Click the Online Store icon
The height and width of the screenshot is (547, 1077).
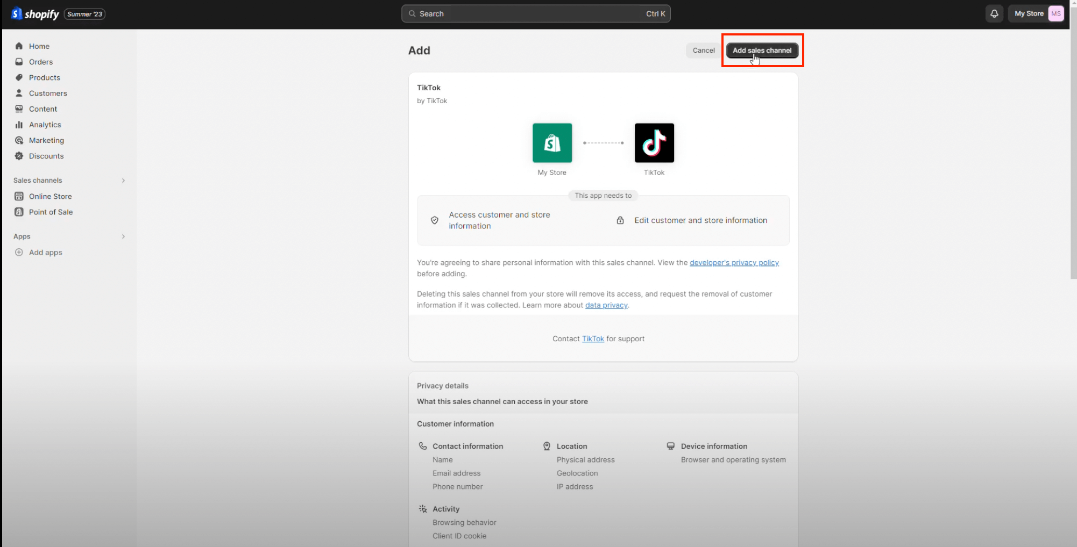(19, 196)
